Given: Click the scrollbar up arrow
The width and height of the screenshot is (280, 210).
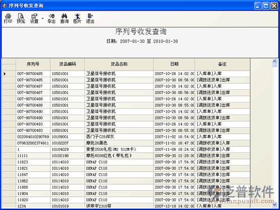Looking at the screenshot, I should (274, 61).
